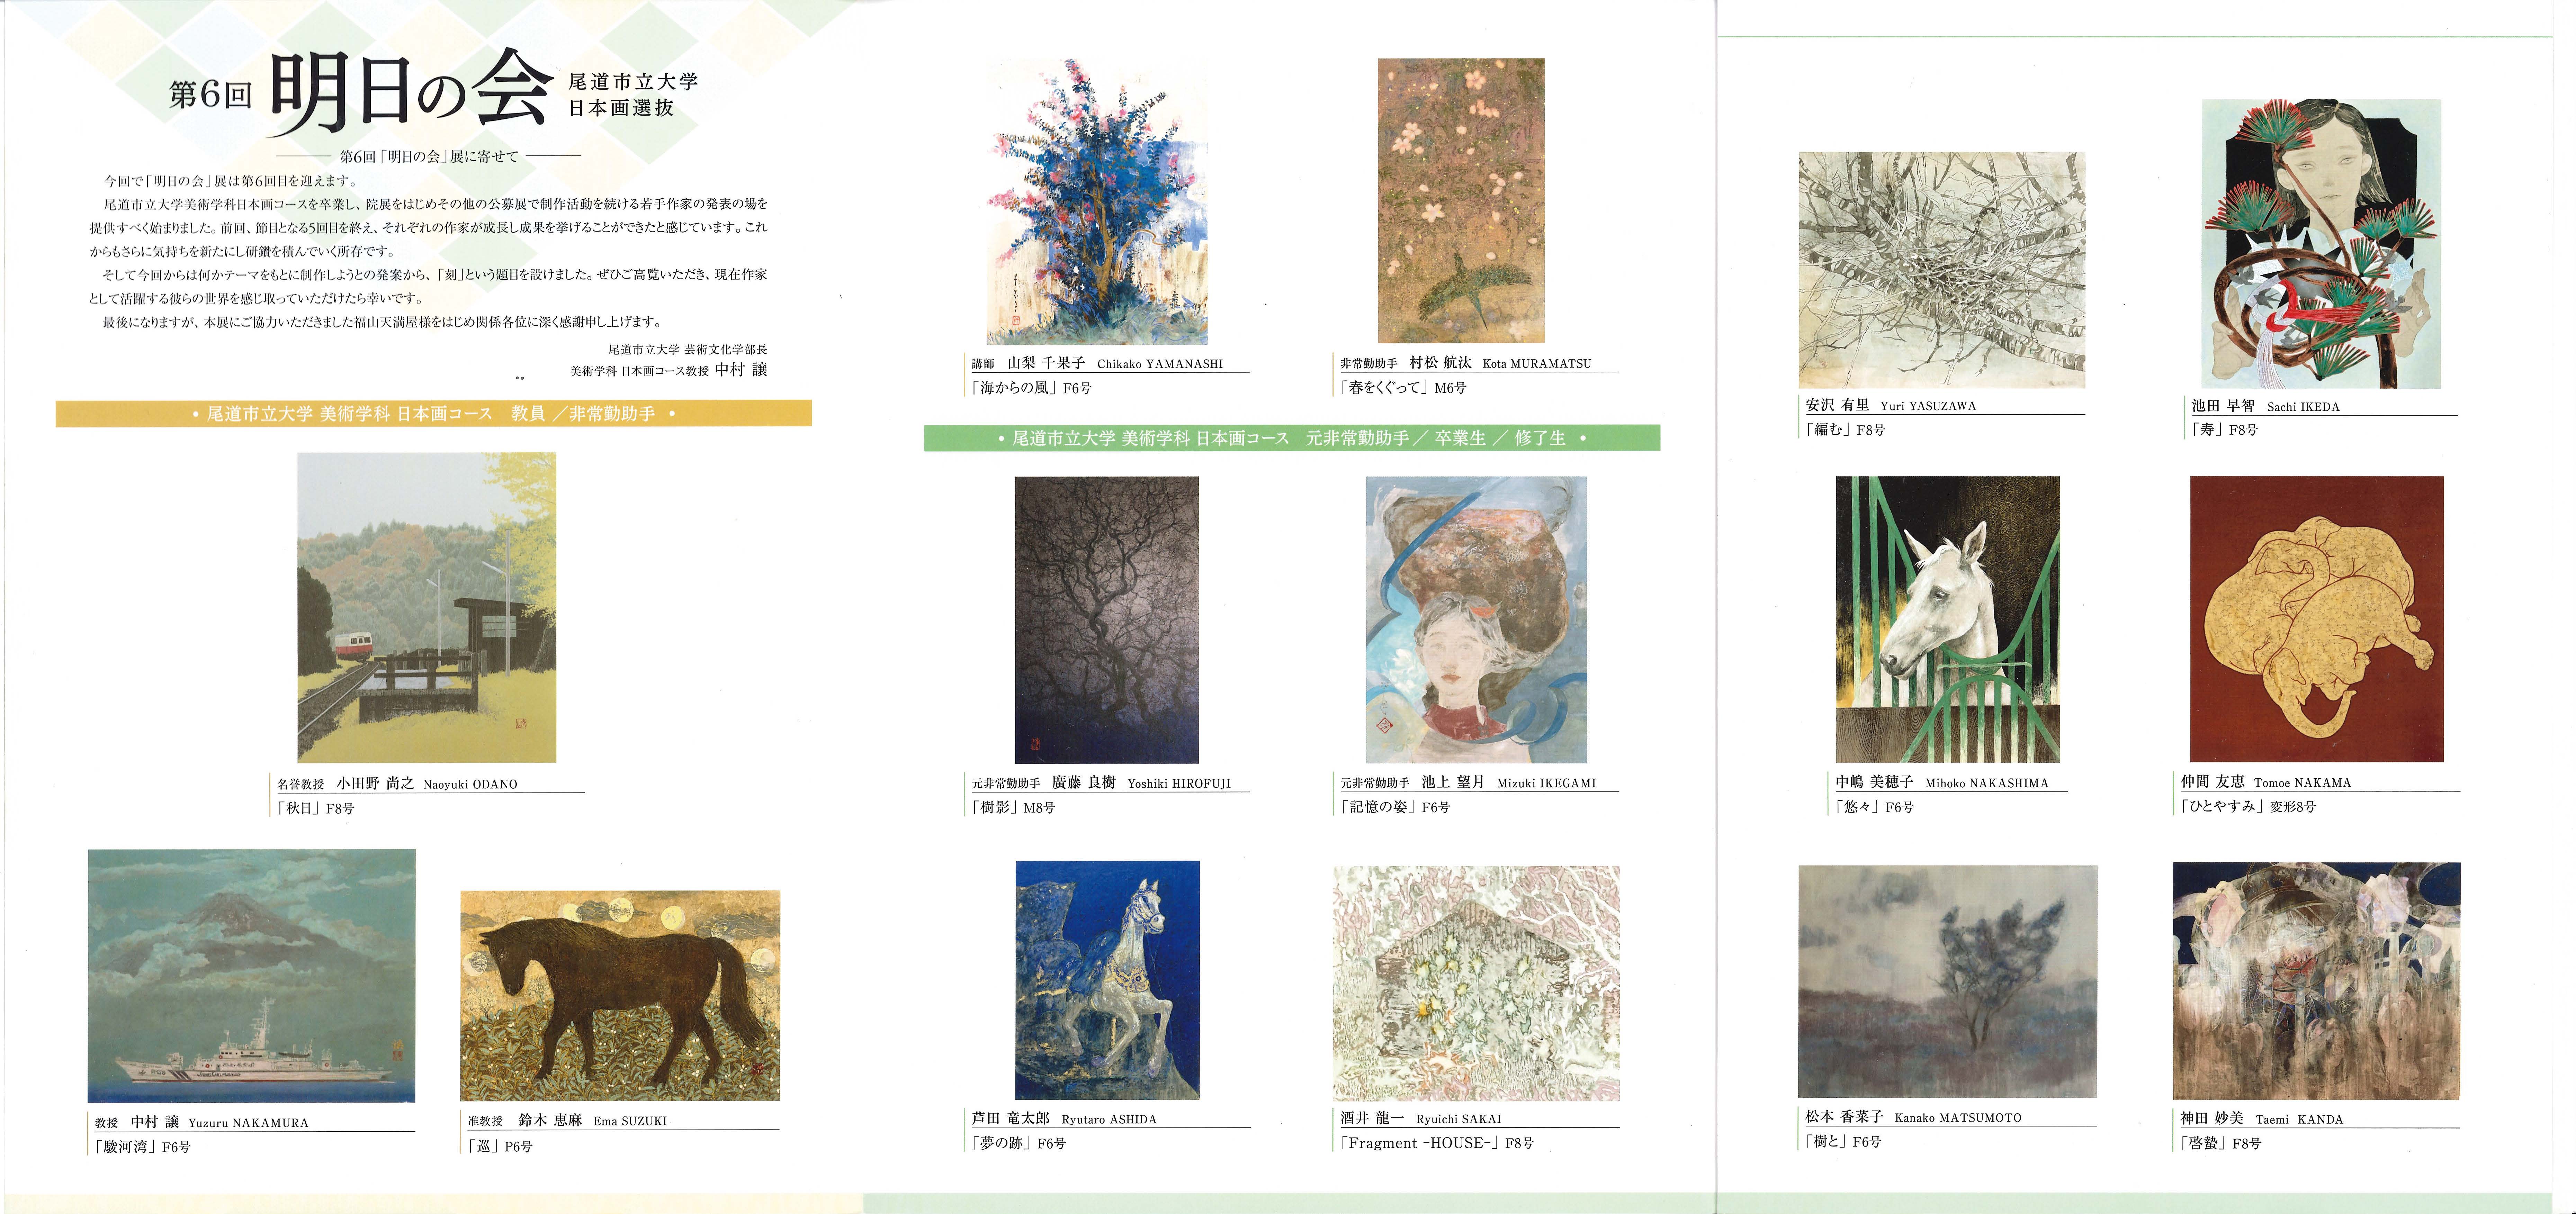Select the pine and girl painting by Sachi IKEDA
Screen dimensions: 2576x1214
2321,244
